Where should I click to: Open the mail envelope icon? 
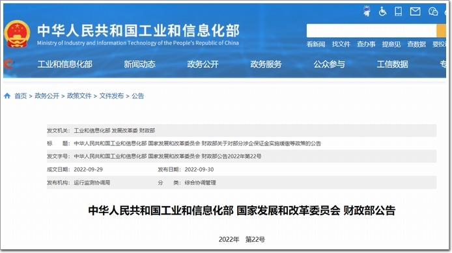click(x=415, y=12)
